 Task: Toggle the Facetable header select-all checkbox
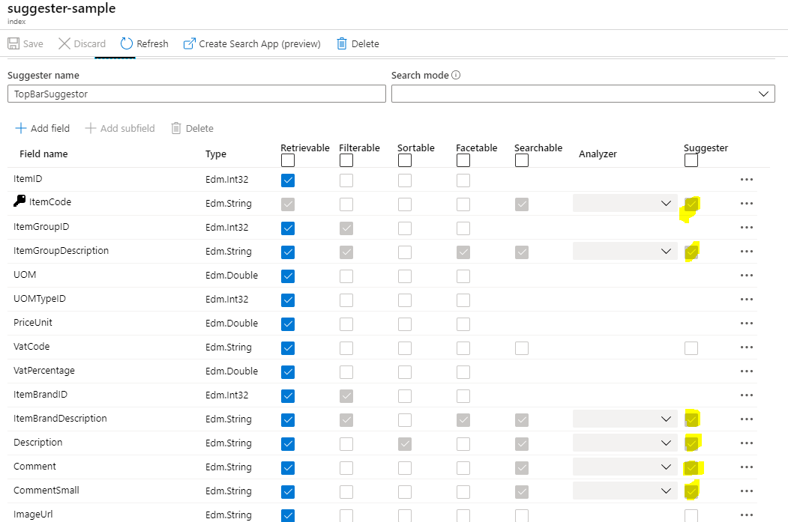[x=463, y=160]
